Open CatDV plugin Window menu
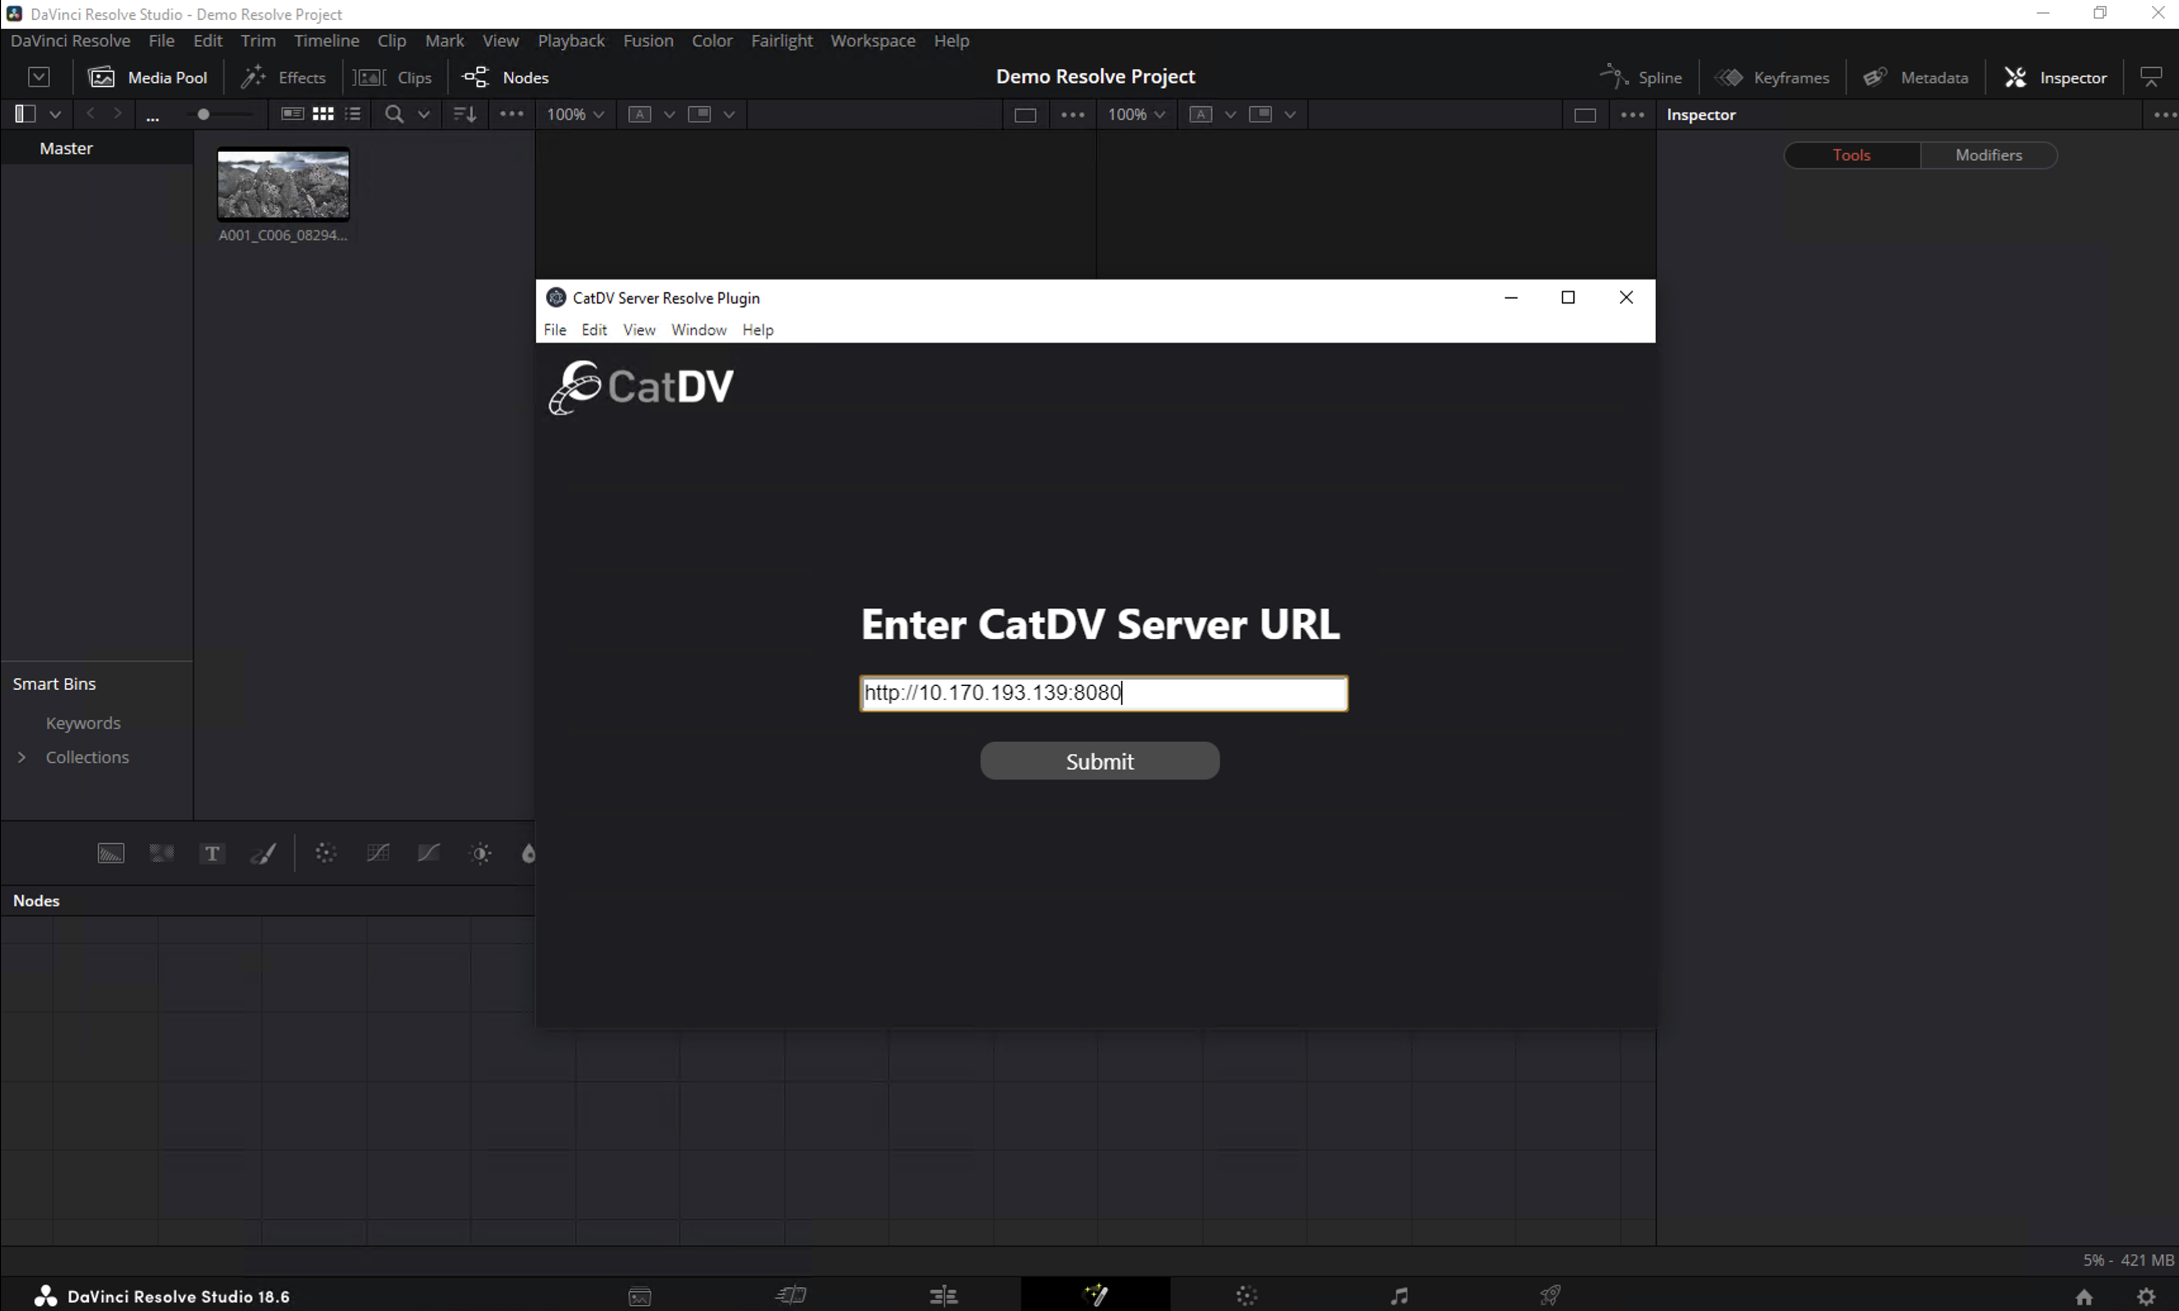 (698, 330)
